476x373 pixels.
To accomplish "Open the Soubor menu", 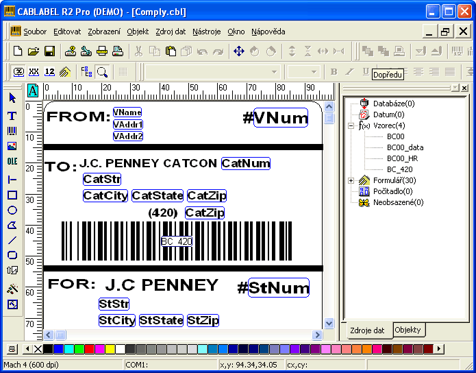I will click(35, 32).
